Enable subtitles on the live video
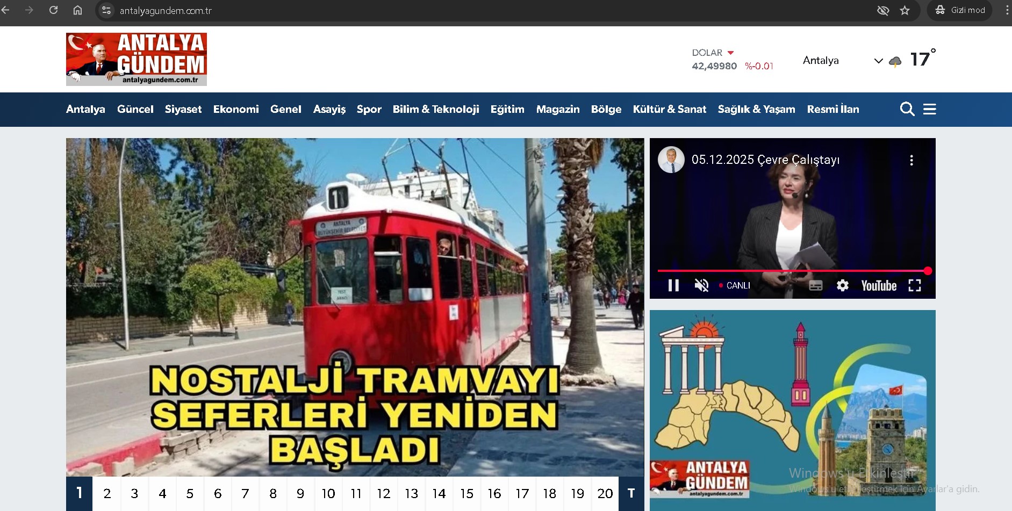 tap(816, 285)
